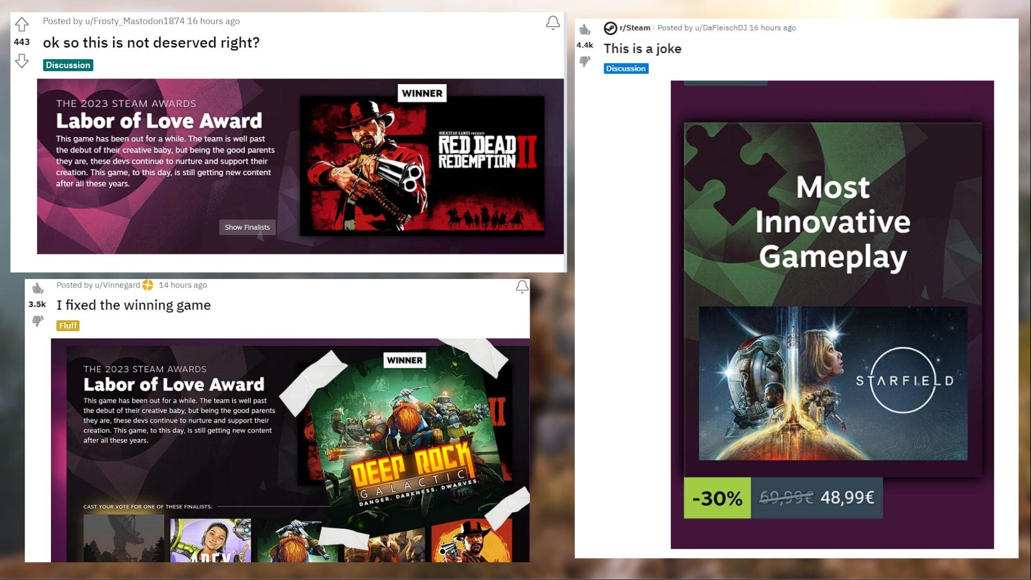Click the Show Finalists button

[247, 227]
